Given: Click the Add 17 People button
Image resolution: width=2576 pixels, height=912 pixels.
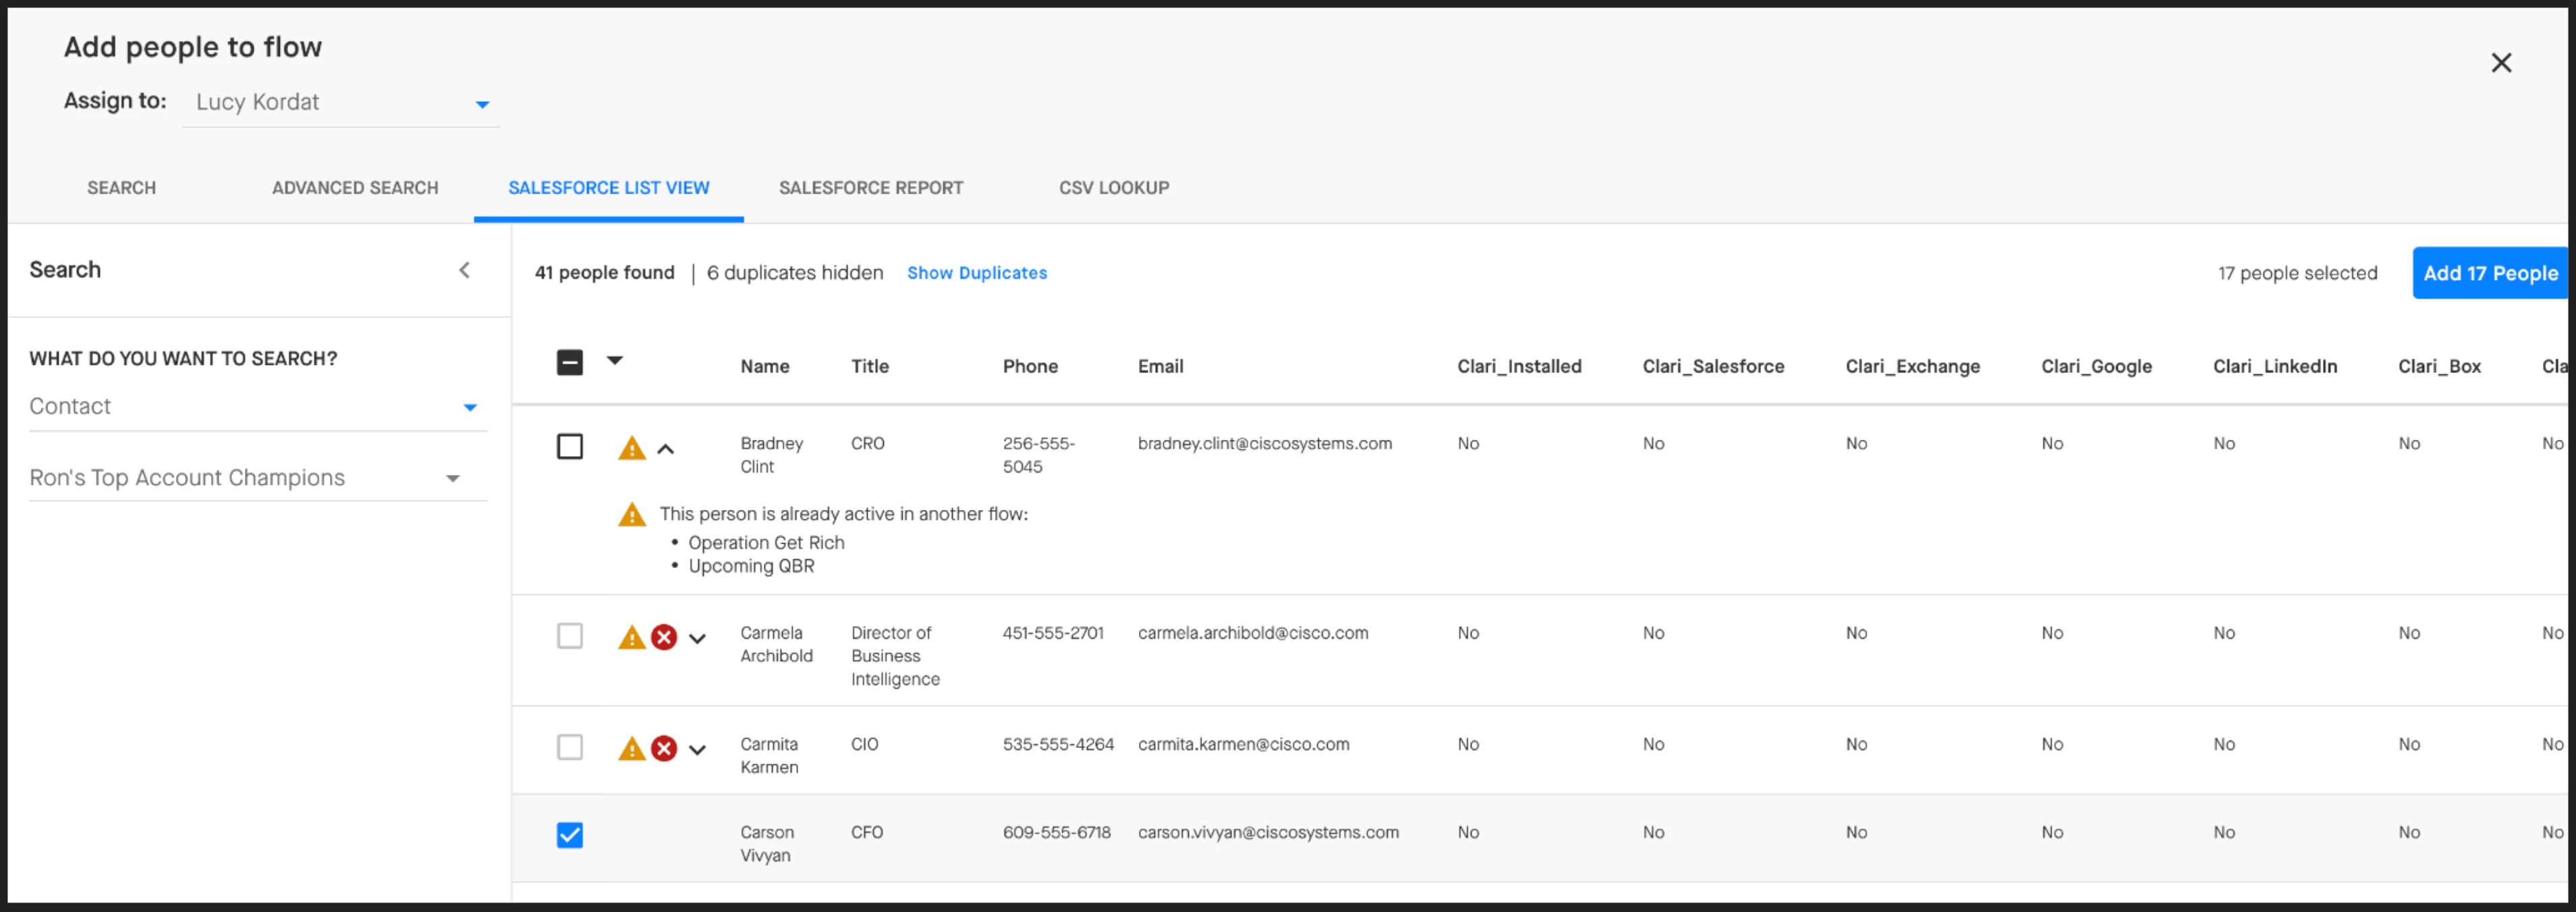Looking at the screenshot, I should pos(2489,273).
